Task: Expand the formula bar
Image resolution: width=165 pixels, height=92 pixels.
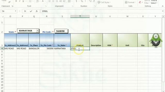Action: click(163, 11)
